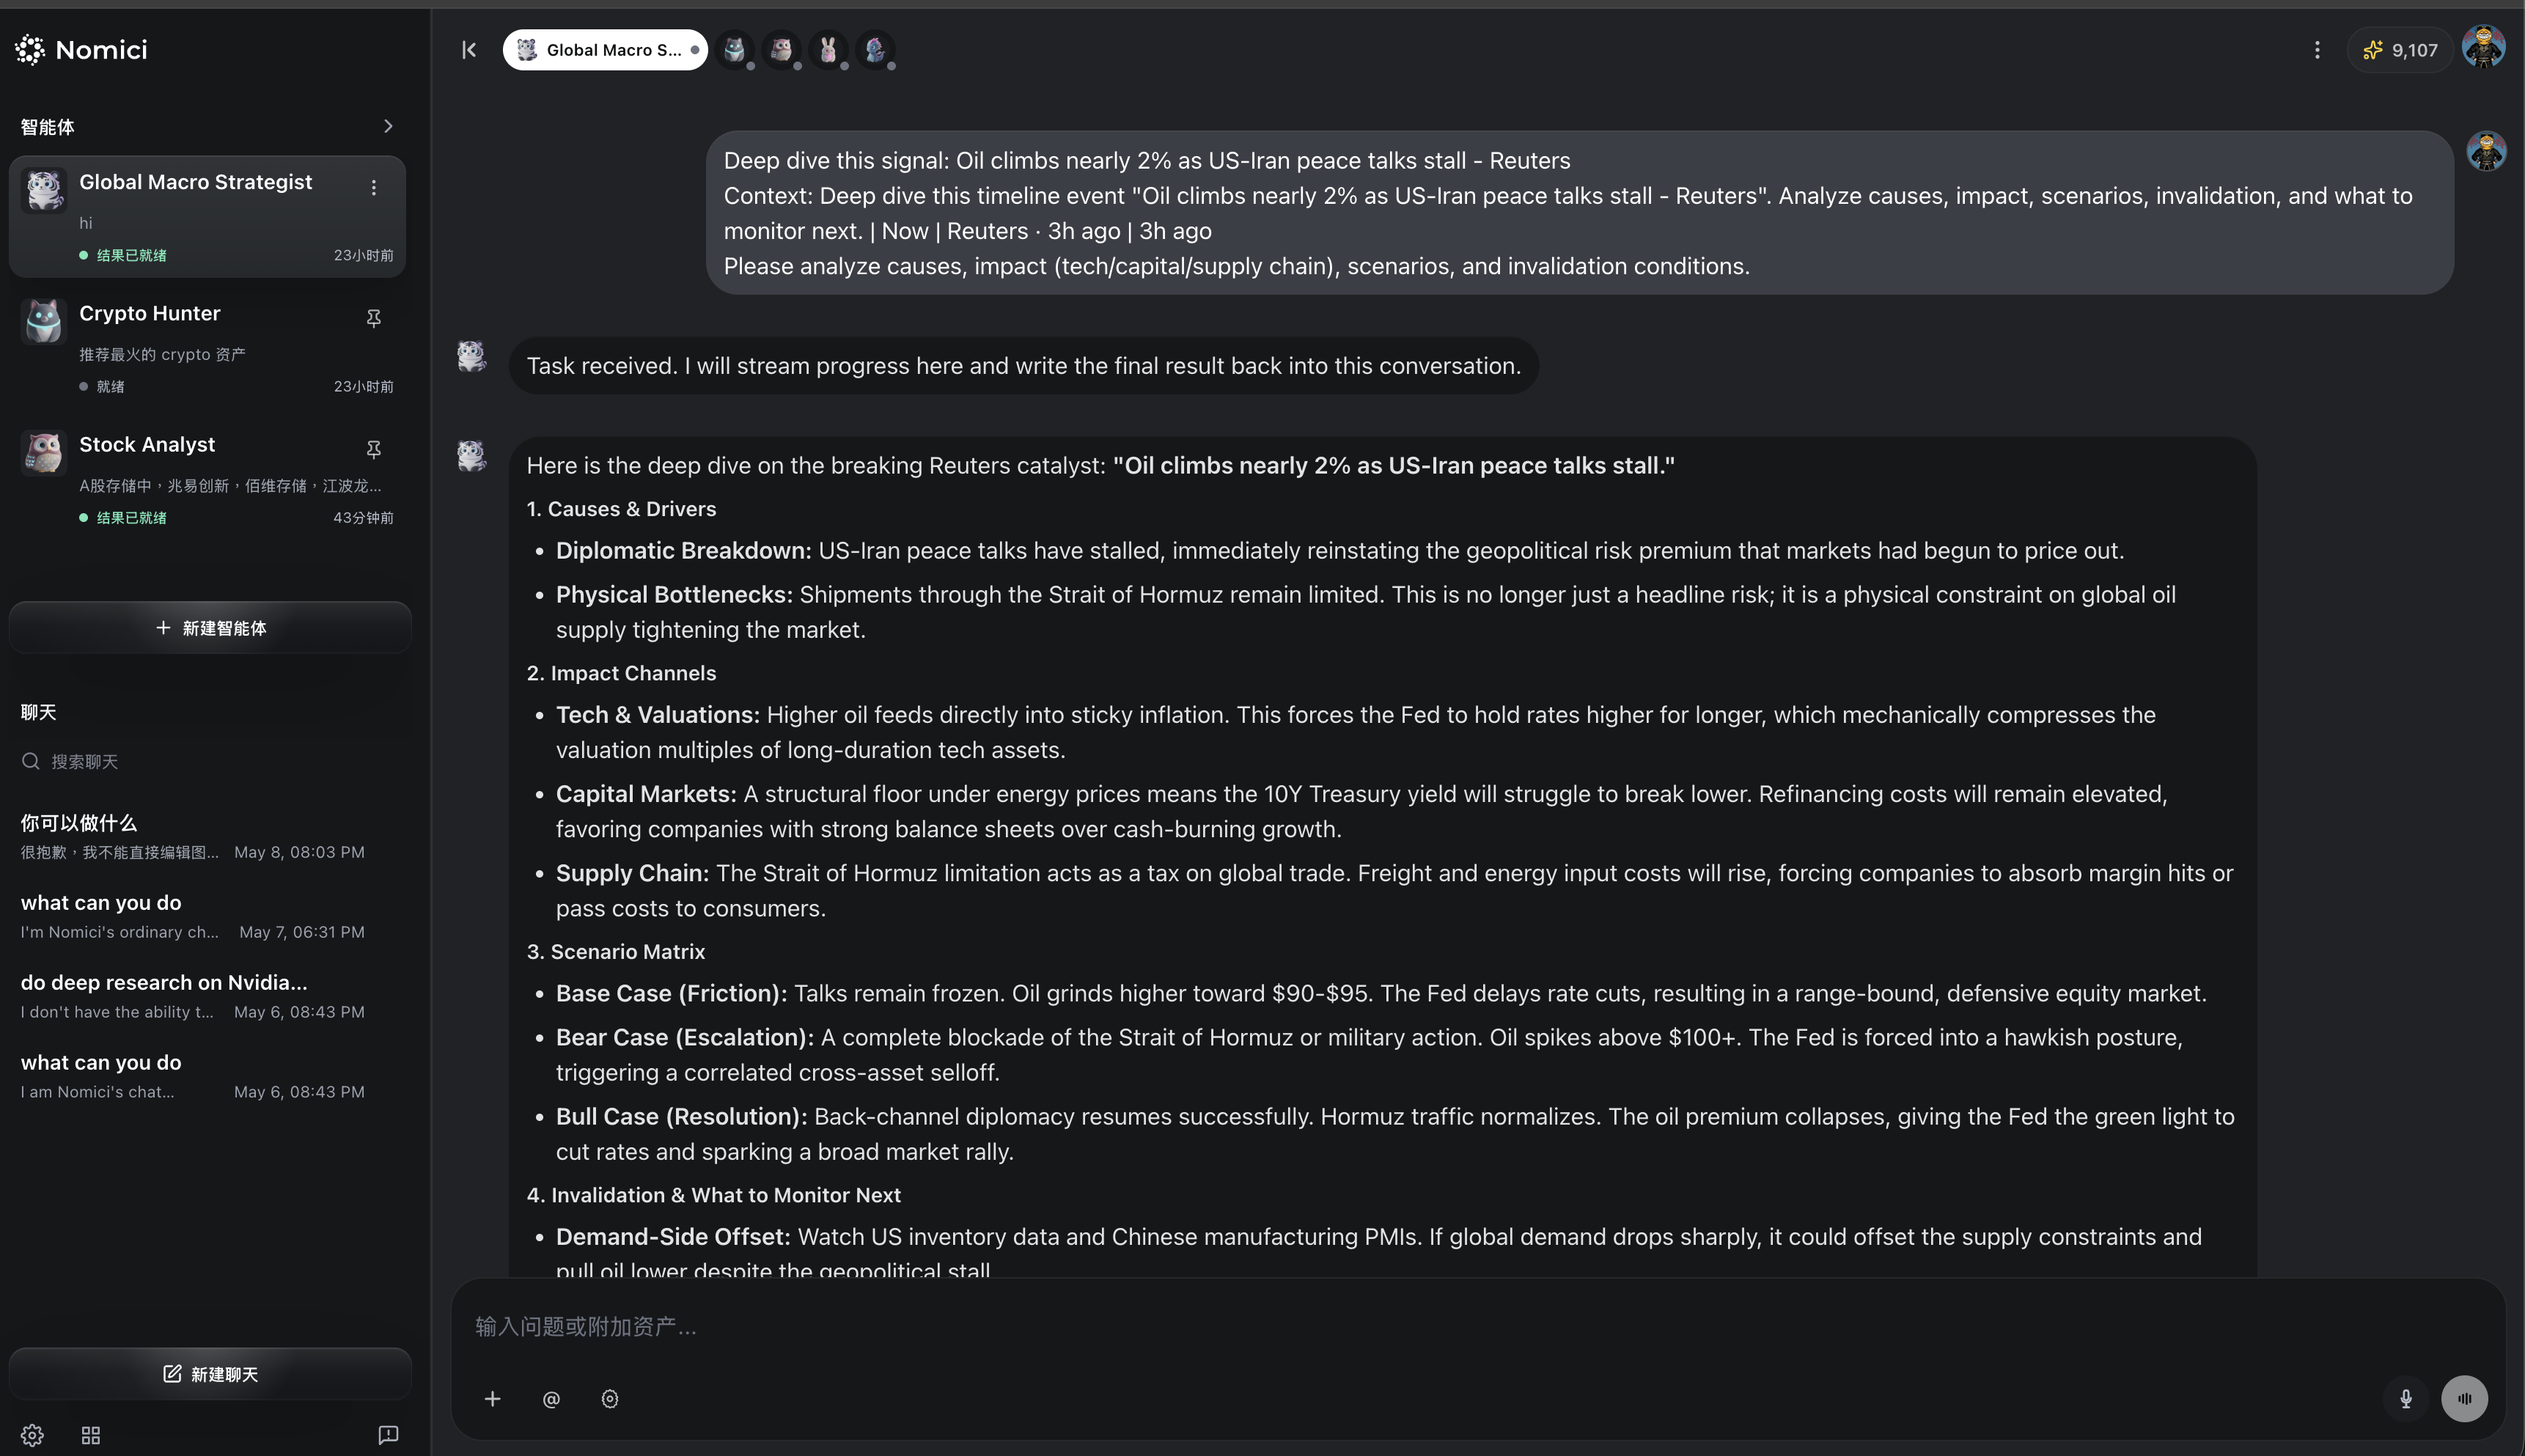Open the 9,107 credits balance indicator
The width and height of the screenshot is (2525, 1456).
click(x=2399, y=50)
